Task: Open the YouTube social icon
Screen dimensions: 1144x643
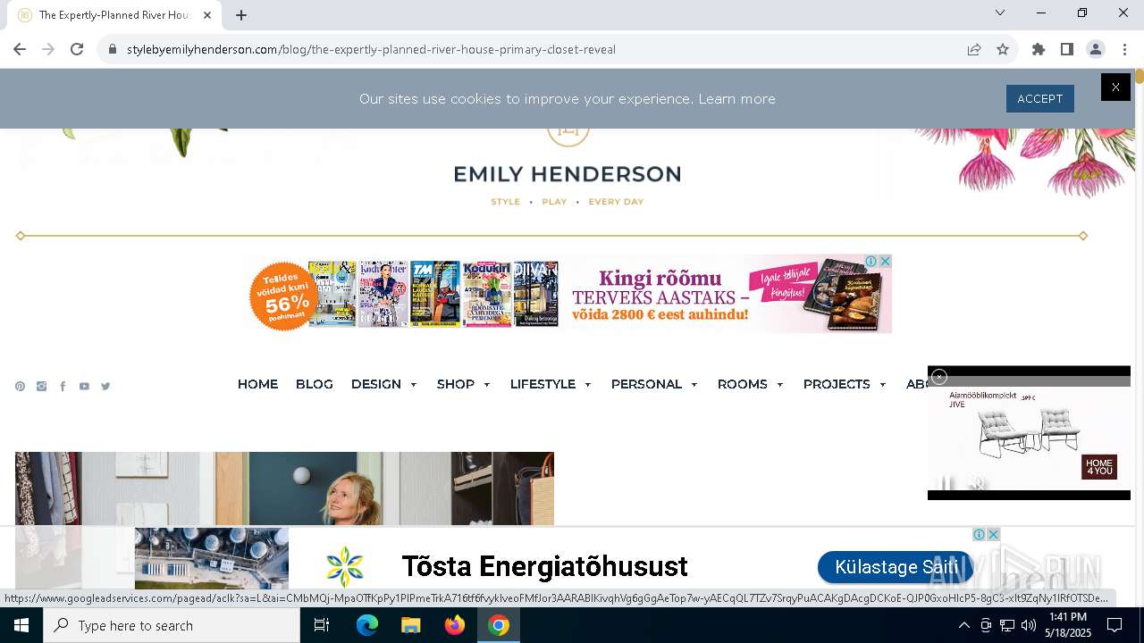Action: (84, 387)
